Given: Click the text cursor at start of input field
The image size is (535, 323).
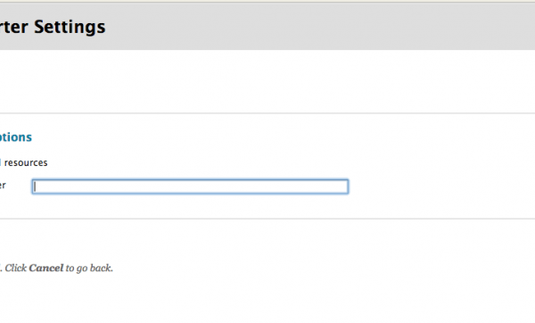Looking at the screenshot, I should point(35,186).
